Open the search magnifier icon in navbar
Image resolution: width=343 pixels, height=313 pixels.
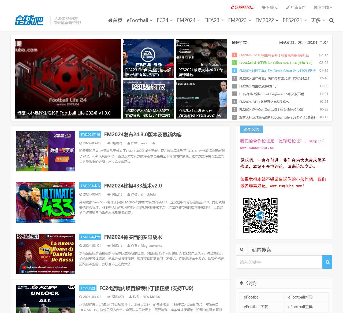pyautogui.click(x=331, y=20)
